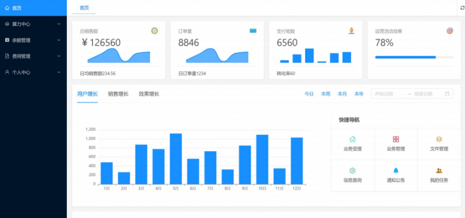
Task: Click the 2月 bar in chart
Action: pyautogui.click(x=124, y=178)
